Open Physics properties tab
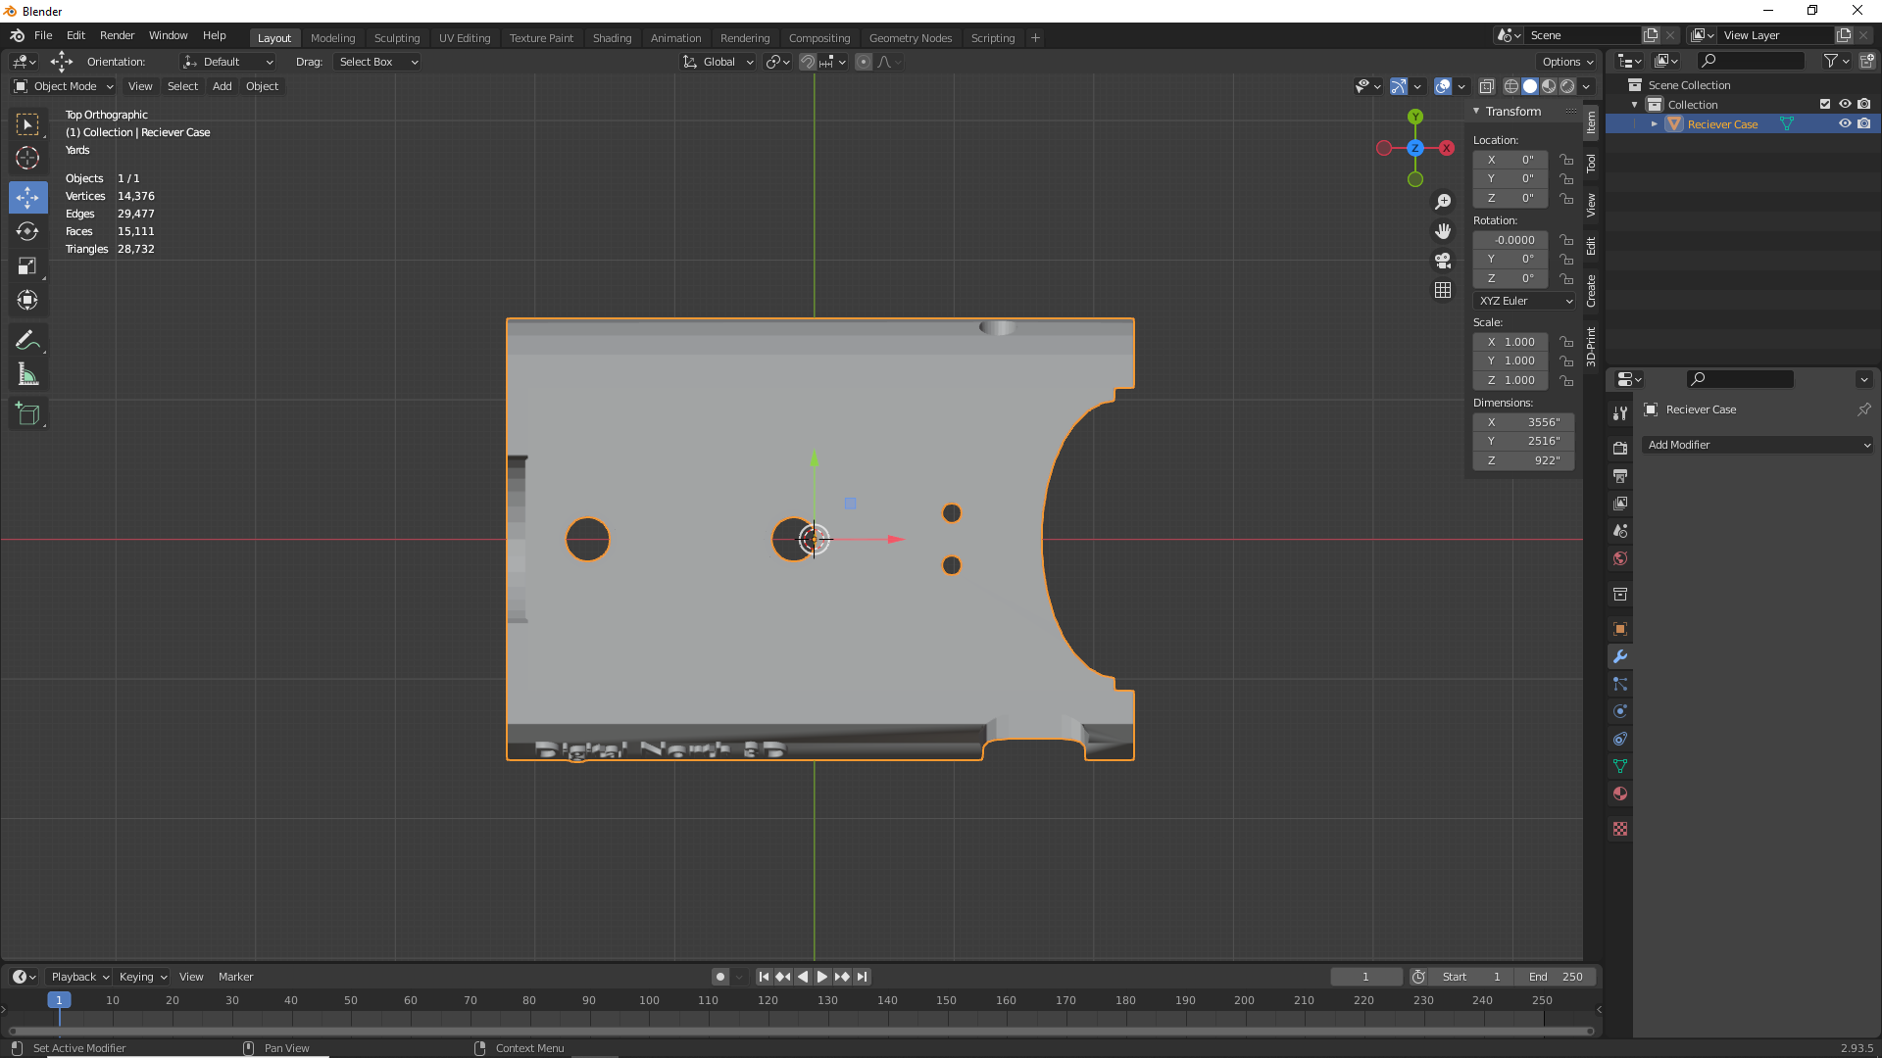The image size is (1882, 1058). 1620,711
